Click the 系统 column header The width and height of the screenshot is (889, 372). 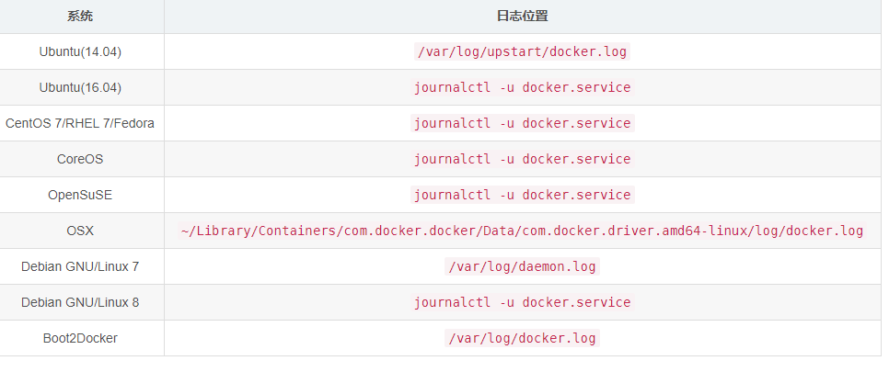click(x=80, y=16)
